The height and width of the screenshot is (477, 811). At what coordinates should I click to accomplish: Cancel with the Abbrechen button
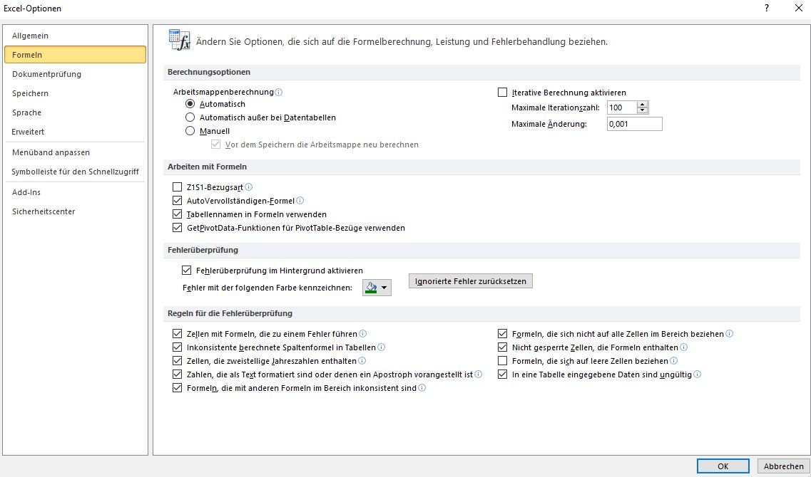coord(784,466)
